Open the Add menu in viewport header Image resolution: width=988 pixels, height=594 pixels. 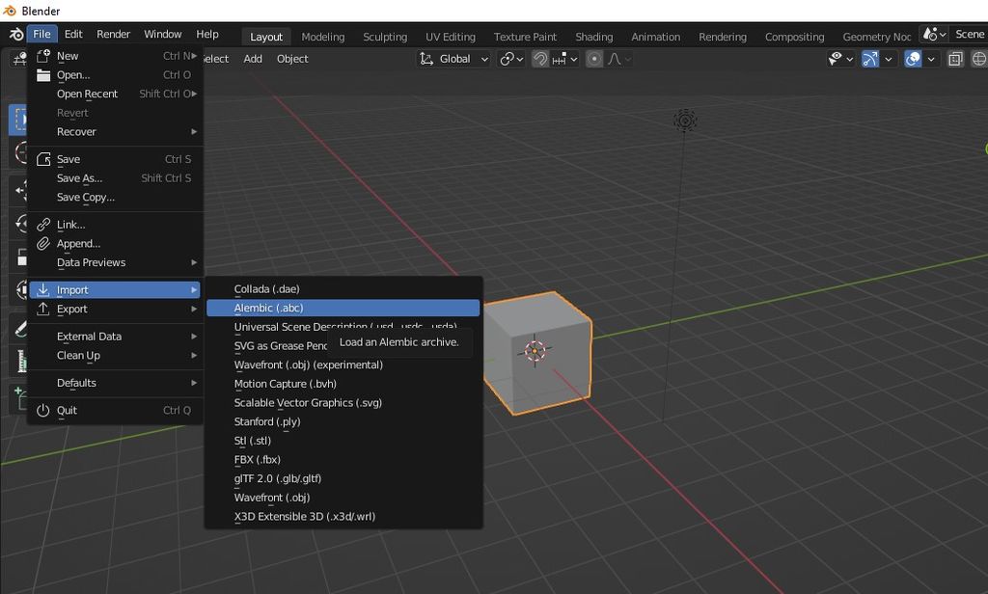pos(253,59)
